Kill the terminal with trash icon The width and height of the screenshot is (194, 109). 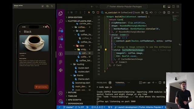point(164,83)
